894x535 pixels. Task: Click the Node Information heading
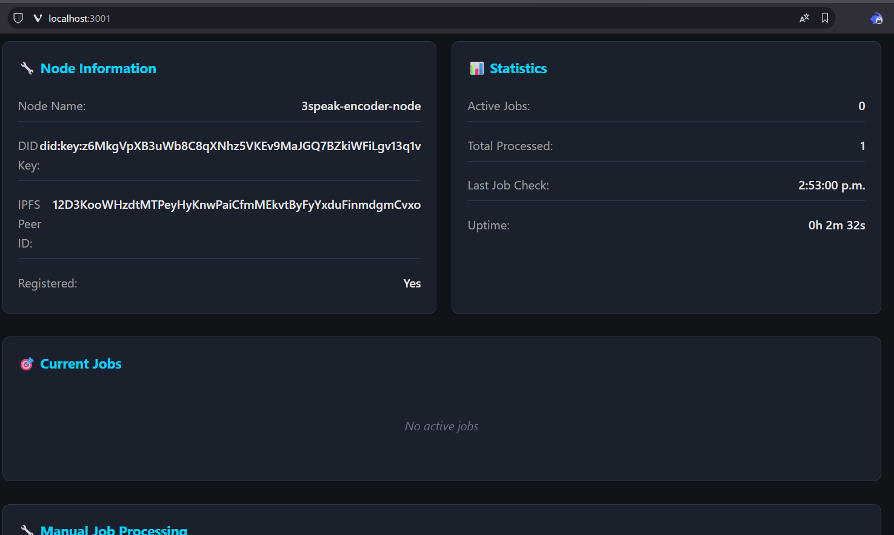point(98,68)
